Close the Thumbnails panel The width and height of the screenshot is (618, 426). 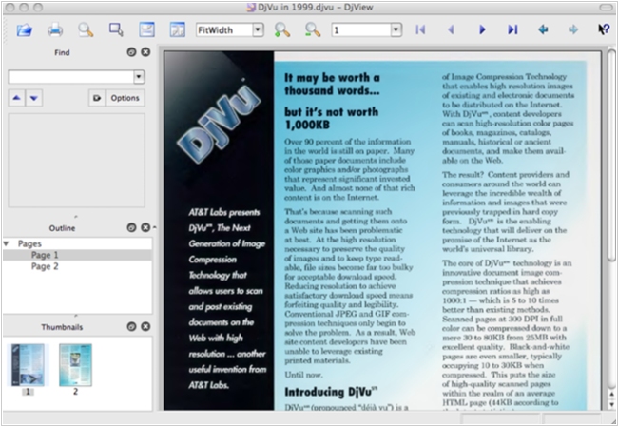pos(145,326)
